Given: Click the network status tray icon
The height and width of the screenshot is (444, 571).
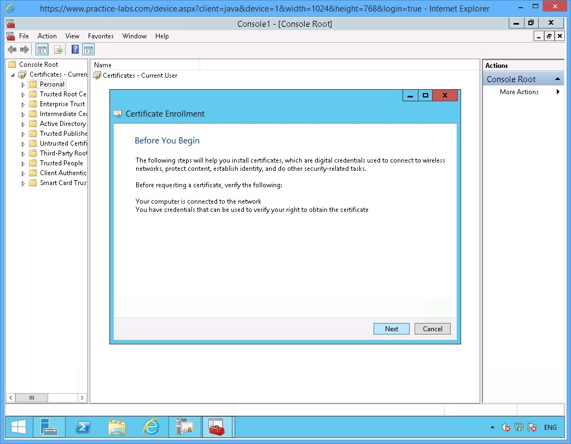Looking at the screenshot, I should point(517,427).
